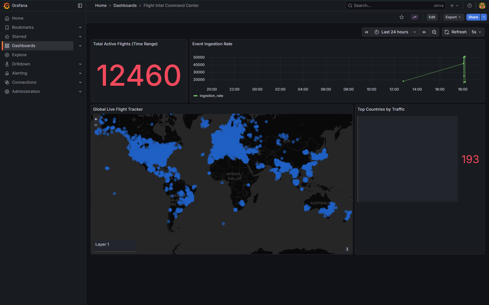489x305 pixels.
Task: Go to Dashboards breadcrumb link
Action: click(x=125, y=6)
